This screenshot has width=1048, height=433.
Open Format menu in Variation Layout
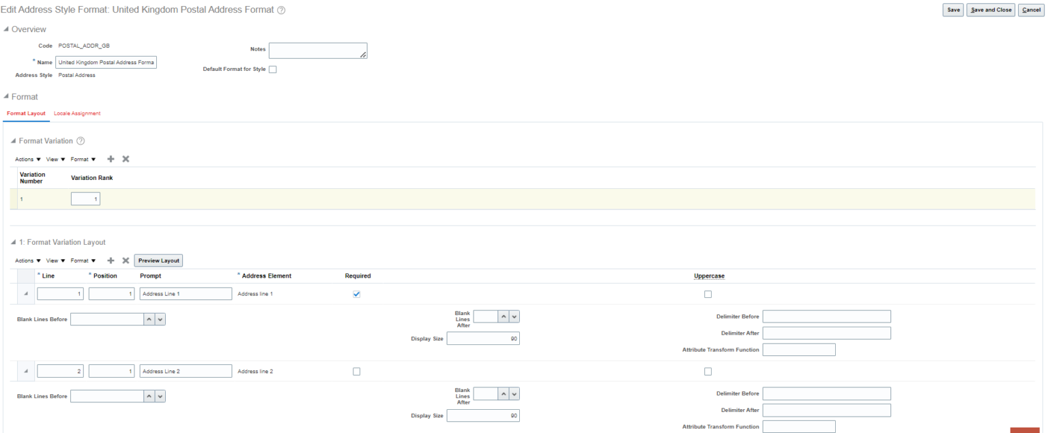pyautogui.click(x=83, y=260)
